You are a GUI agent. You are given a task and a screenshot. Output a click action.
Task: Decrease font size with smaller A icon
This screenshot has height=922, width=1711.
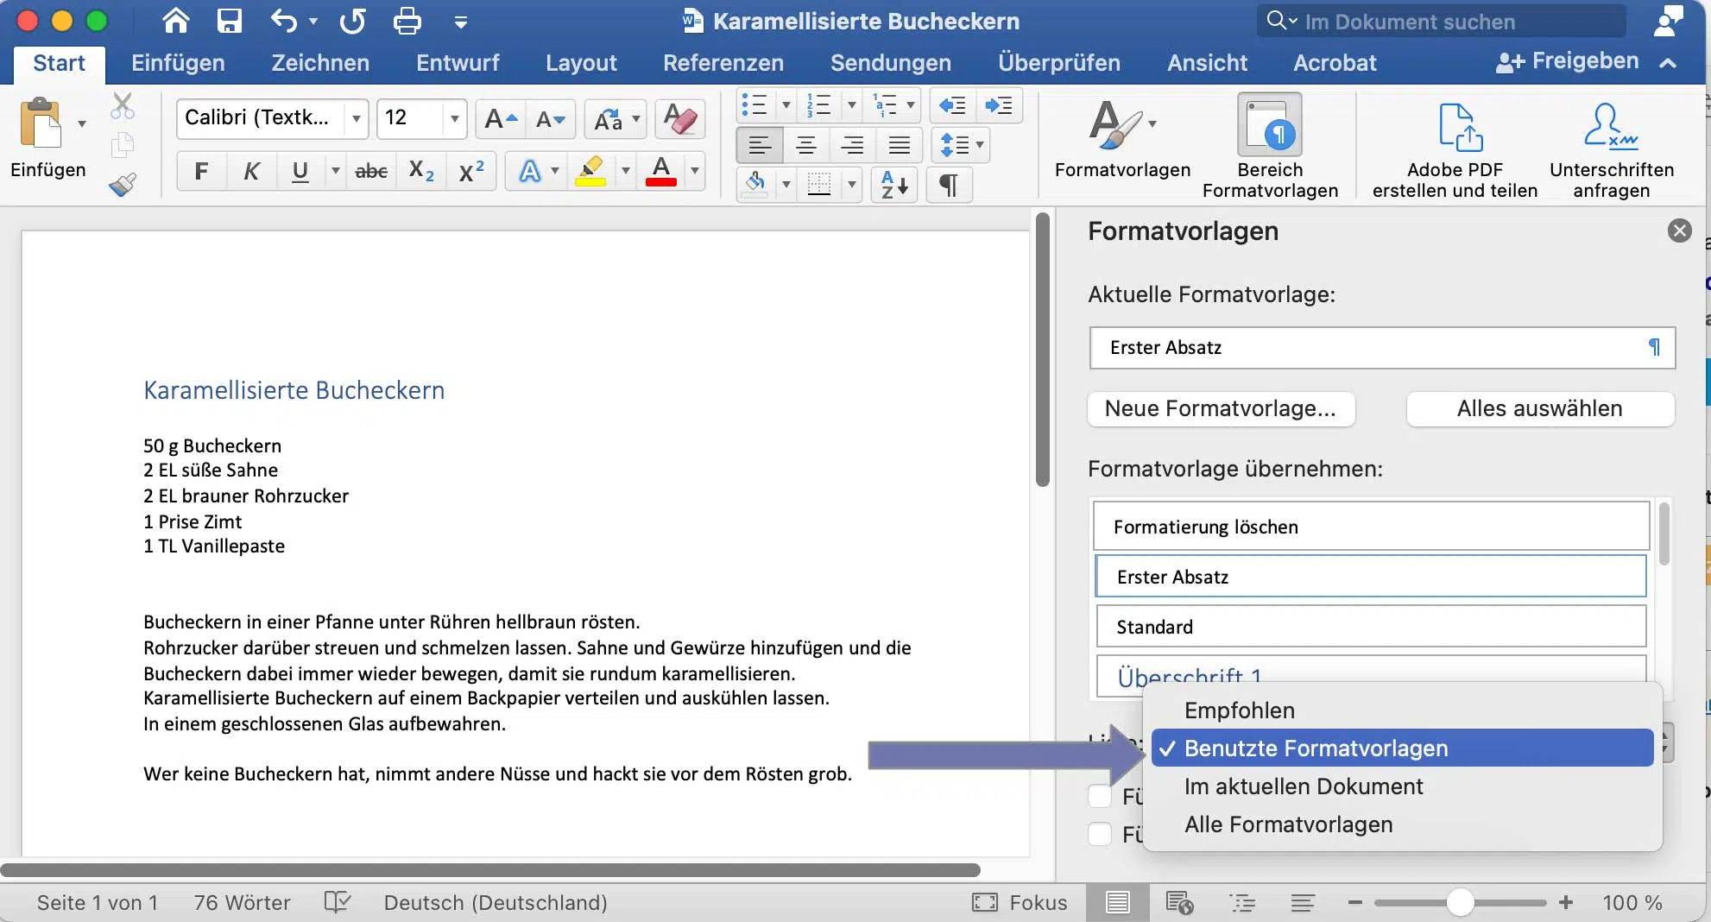coord(550,119)
